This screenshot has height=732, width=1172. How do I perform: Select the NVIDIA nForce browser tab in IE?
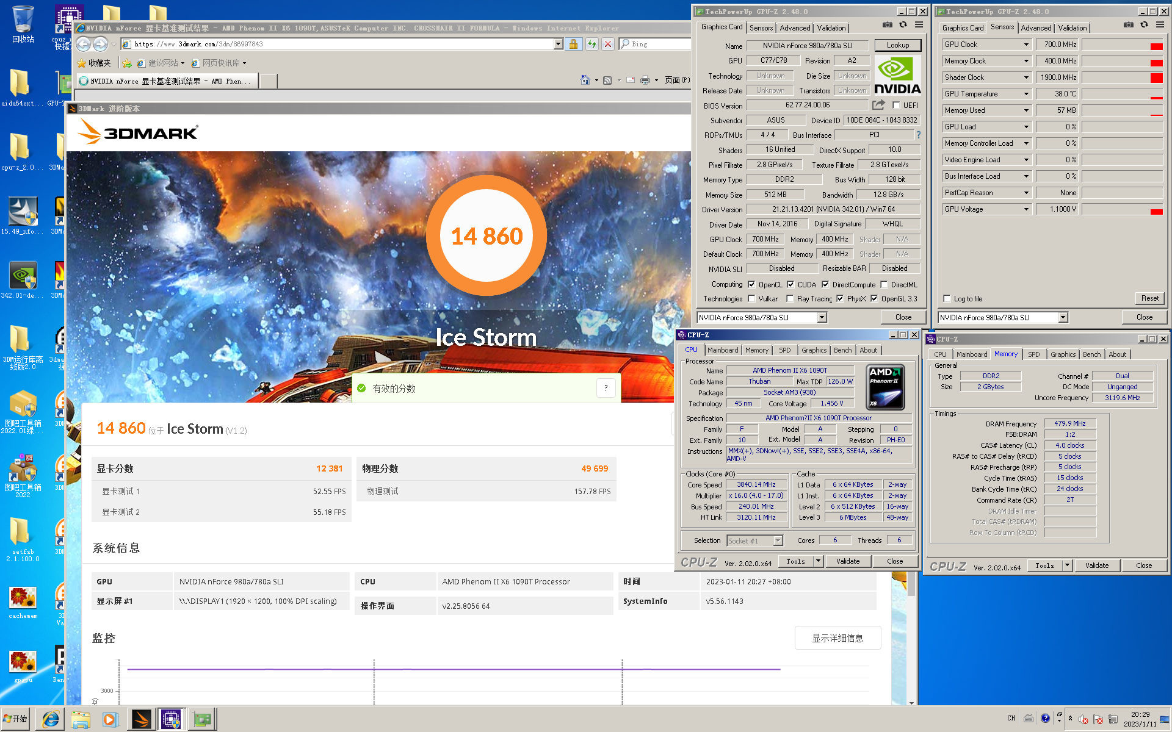point(167,81)
